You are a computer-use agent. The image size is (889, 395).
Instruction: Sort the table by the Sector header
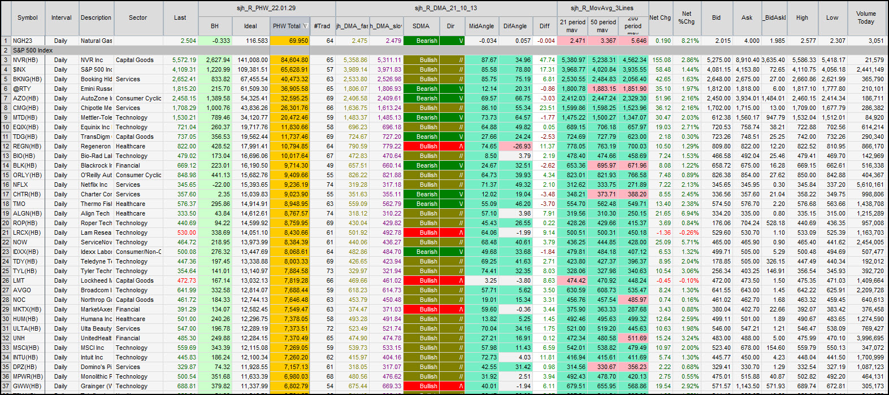tap(138, 17)
